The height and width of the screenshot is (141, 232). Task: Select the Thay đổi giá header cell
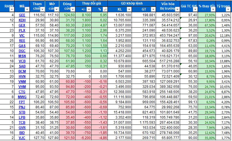point(91,3)
